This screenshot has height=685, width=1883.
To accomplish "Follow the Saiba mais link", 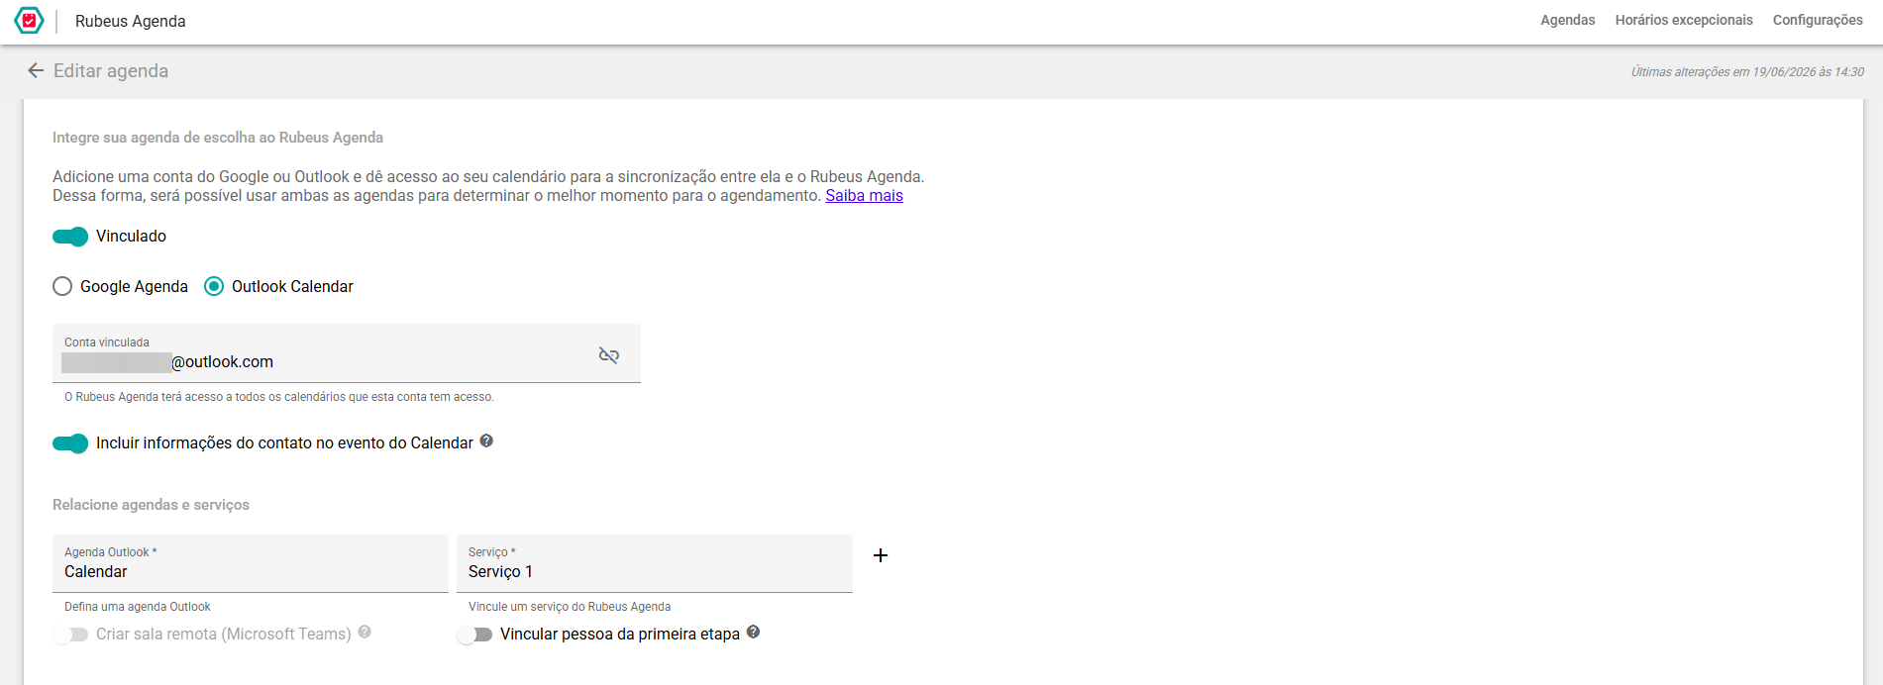I will coord(864,196).
